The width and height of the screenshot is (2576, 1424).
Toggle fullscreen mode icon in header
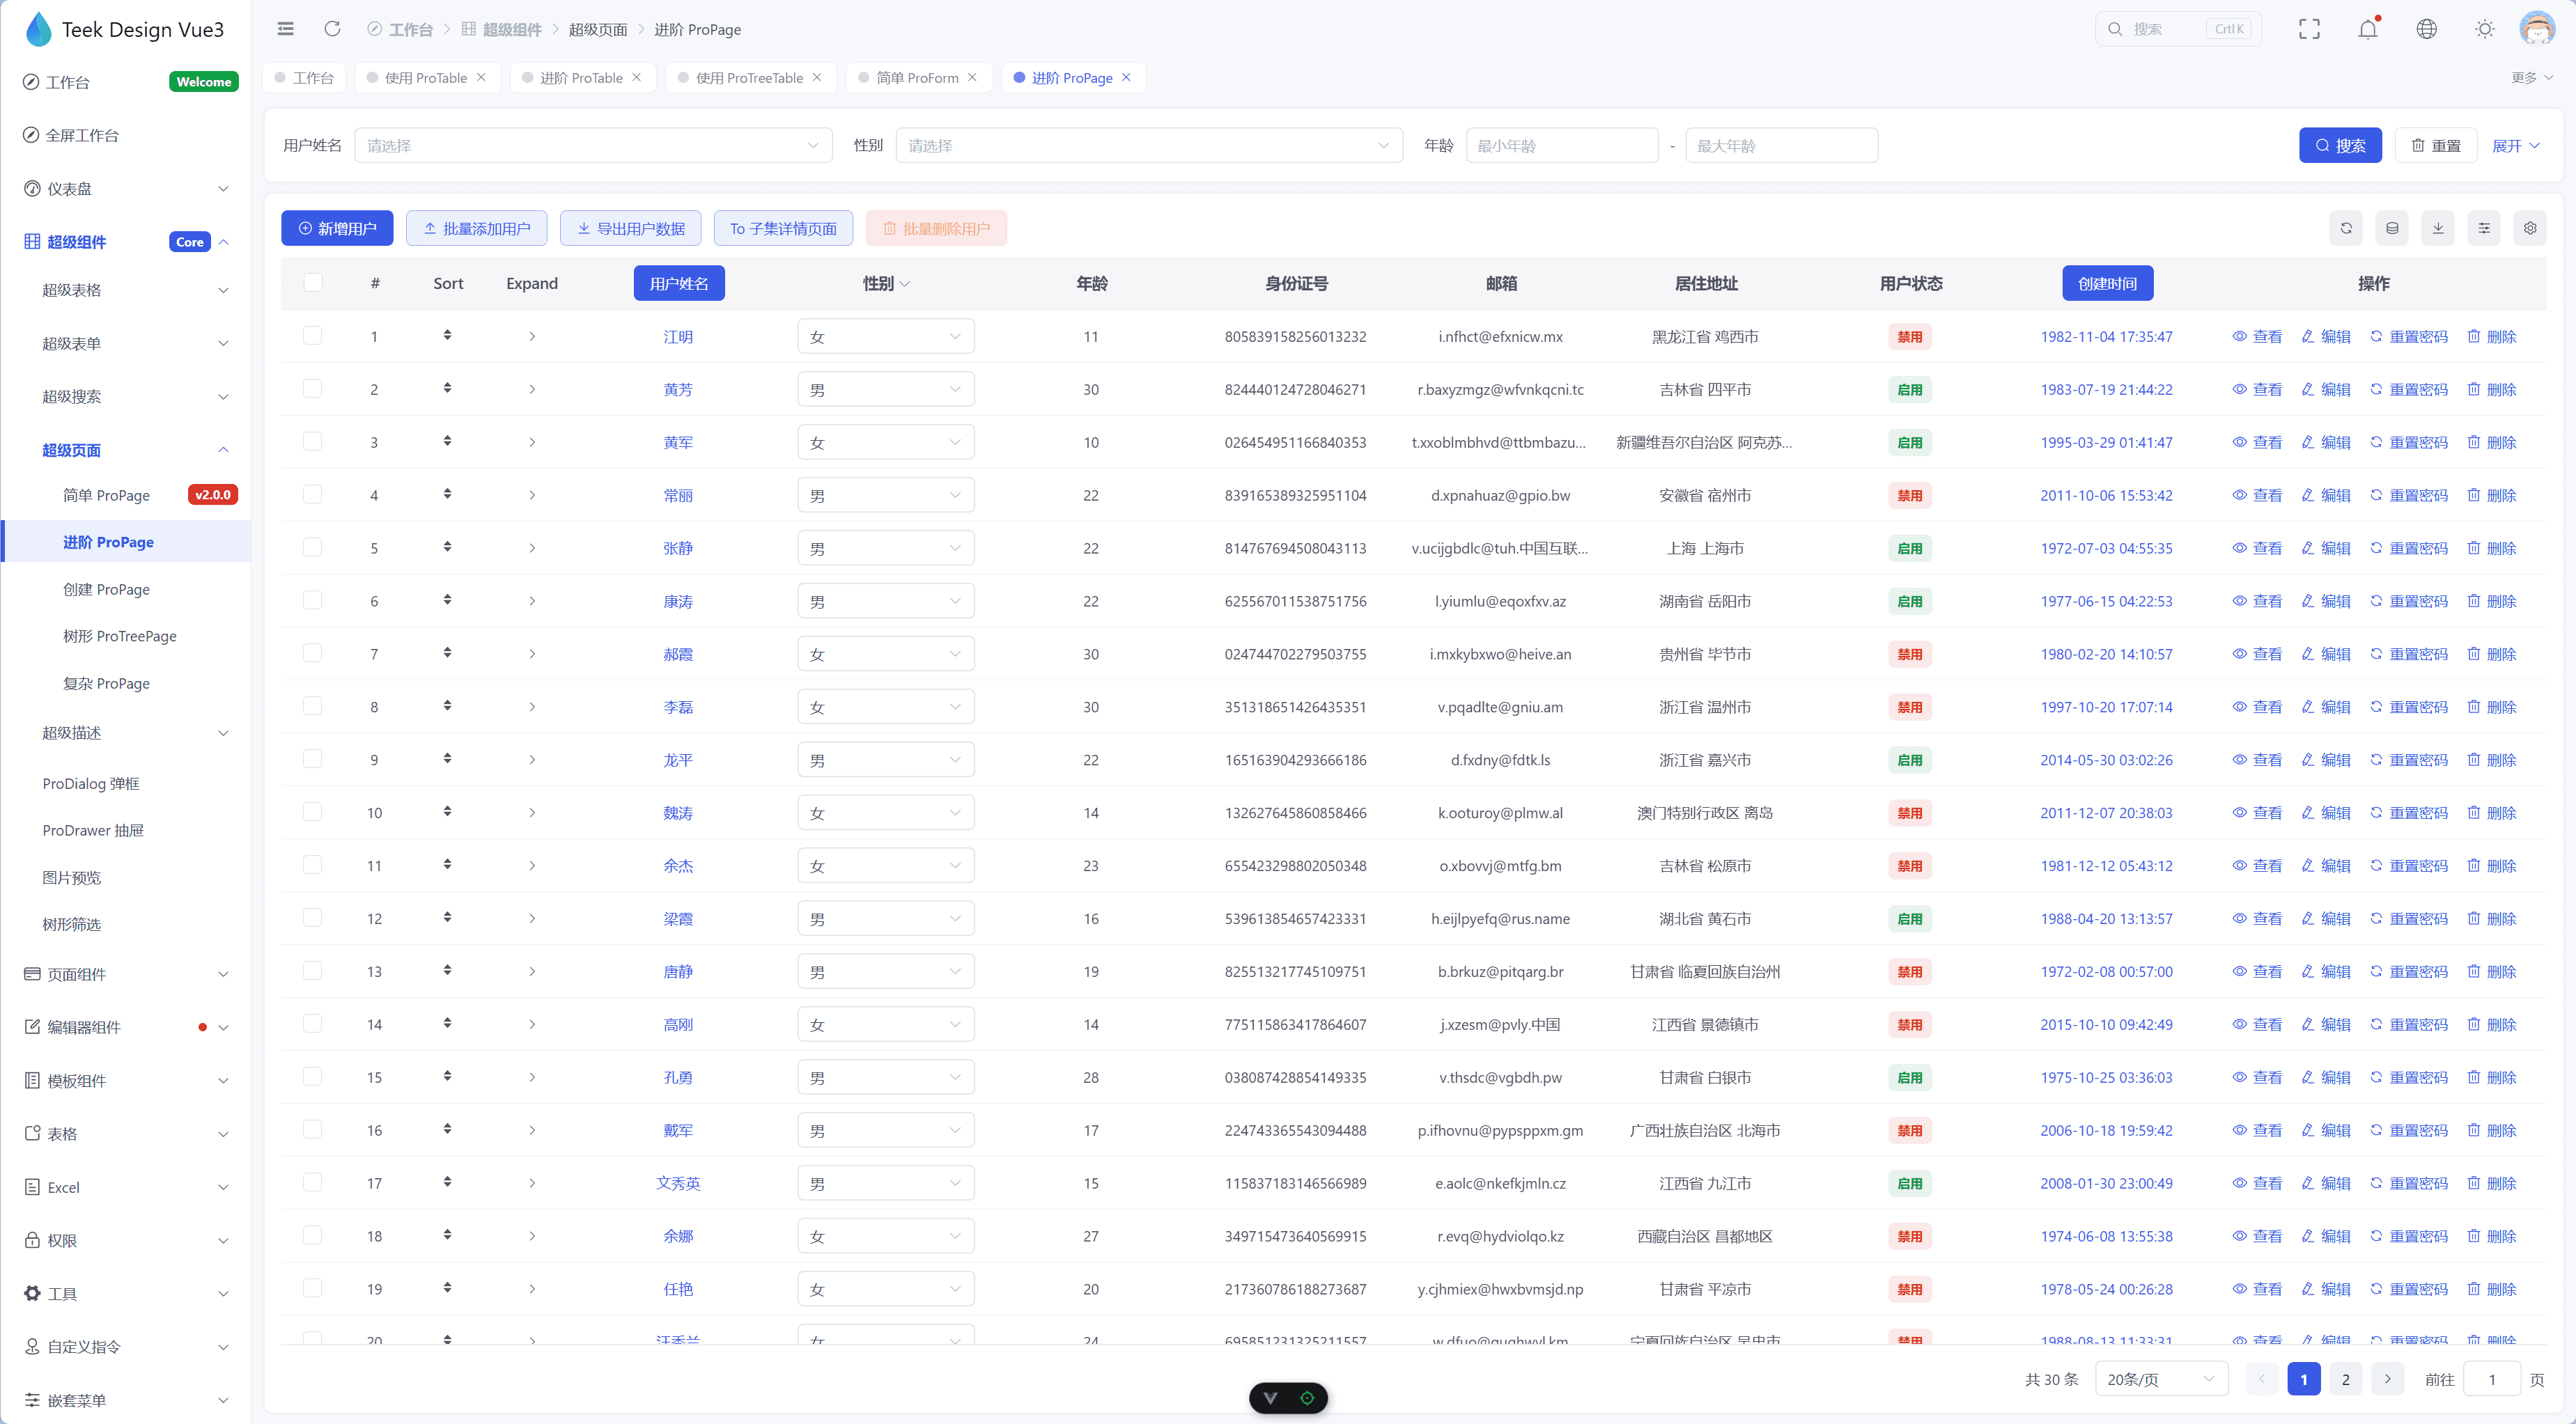point(2309,29)
